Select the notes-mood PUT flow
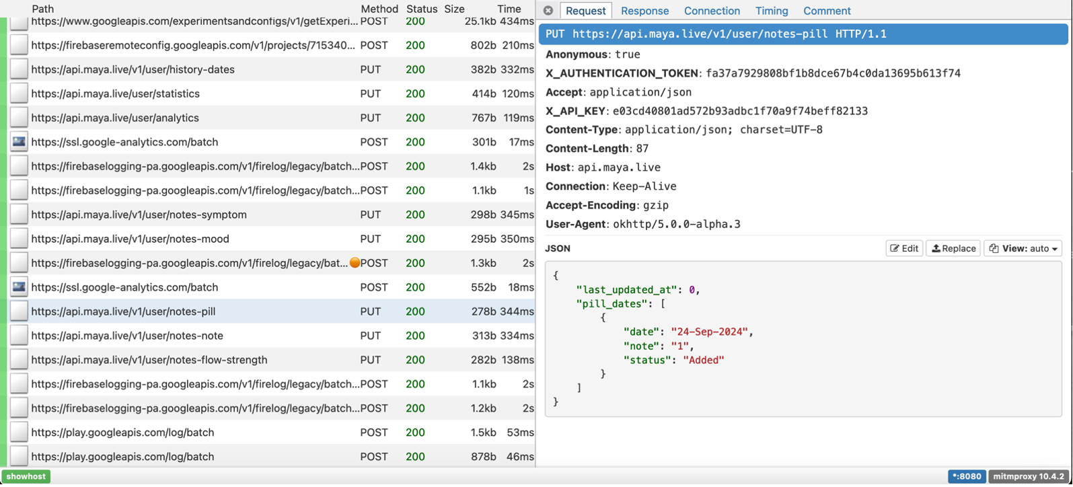Viewport: 1073px width, 487px height. pos(130,239)
